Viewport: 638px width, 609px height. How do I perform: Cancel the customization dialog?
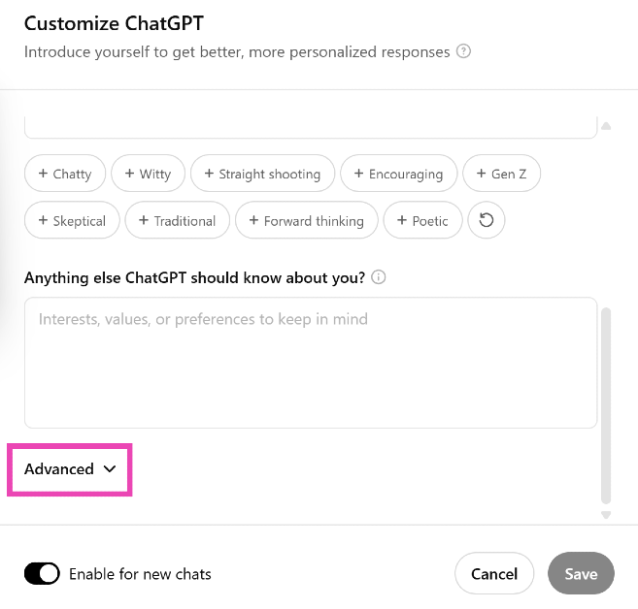493,574
